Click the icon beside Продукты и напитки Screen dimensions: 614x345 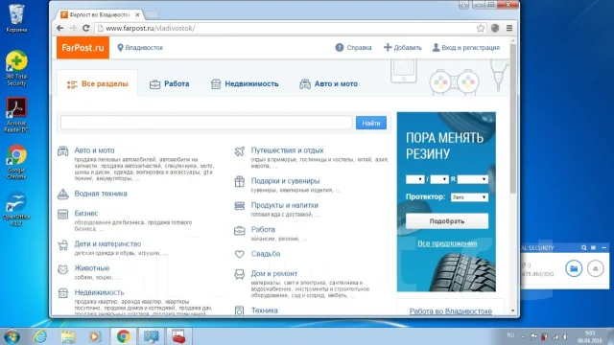[240, 206]
